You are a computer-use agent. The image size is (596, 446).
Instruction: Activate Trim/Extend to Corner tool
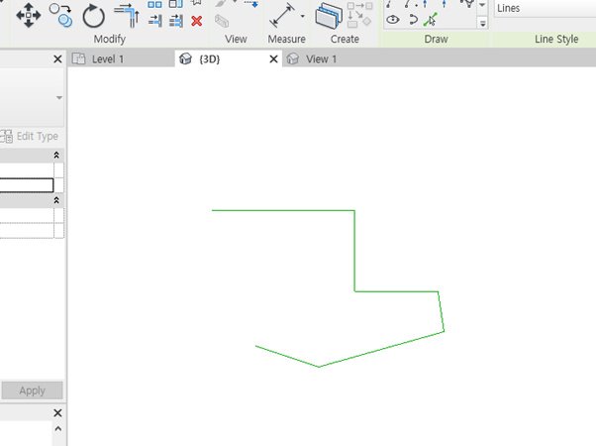point(127,15)
